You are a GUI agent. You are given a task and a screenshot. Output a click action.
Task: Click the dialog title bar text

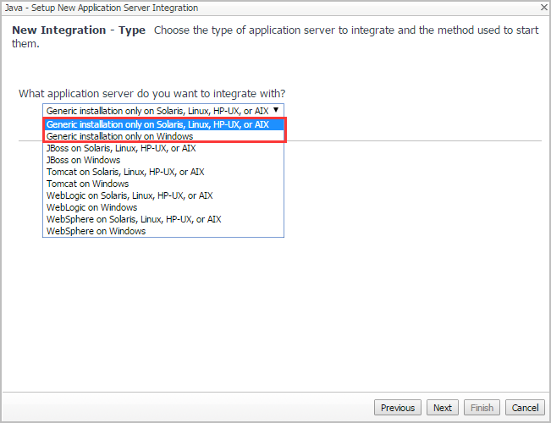(x=102, y=8)
